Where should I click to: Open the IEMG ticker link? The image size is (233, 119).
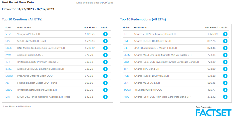point(9,69)
